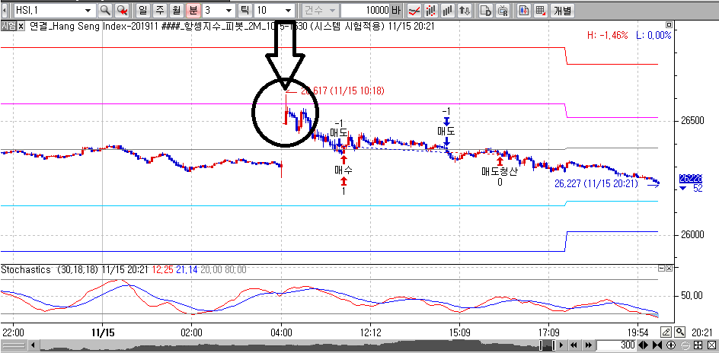Select the 분 (minute) period button
The width and height of the screenshot is (719, 353).
pos(193,11)
